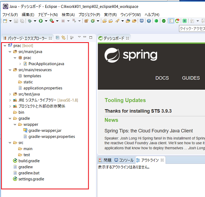This screenshot has width=205, height=197.
Task: Open the ナビゲート(N) menu
Action: (48, 15)
